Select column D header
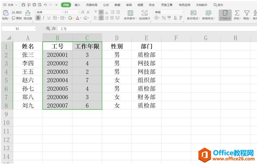The height and width of the screenshot is (165, 257). [117, 38]
